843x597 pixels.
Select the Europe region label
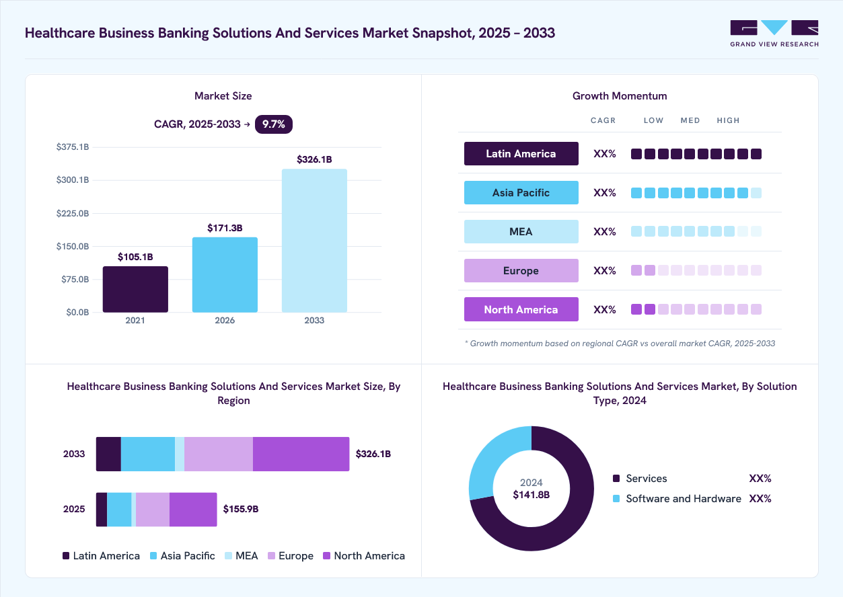pyautogui.click(x=521, y=271)
